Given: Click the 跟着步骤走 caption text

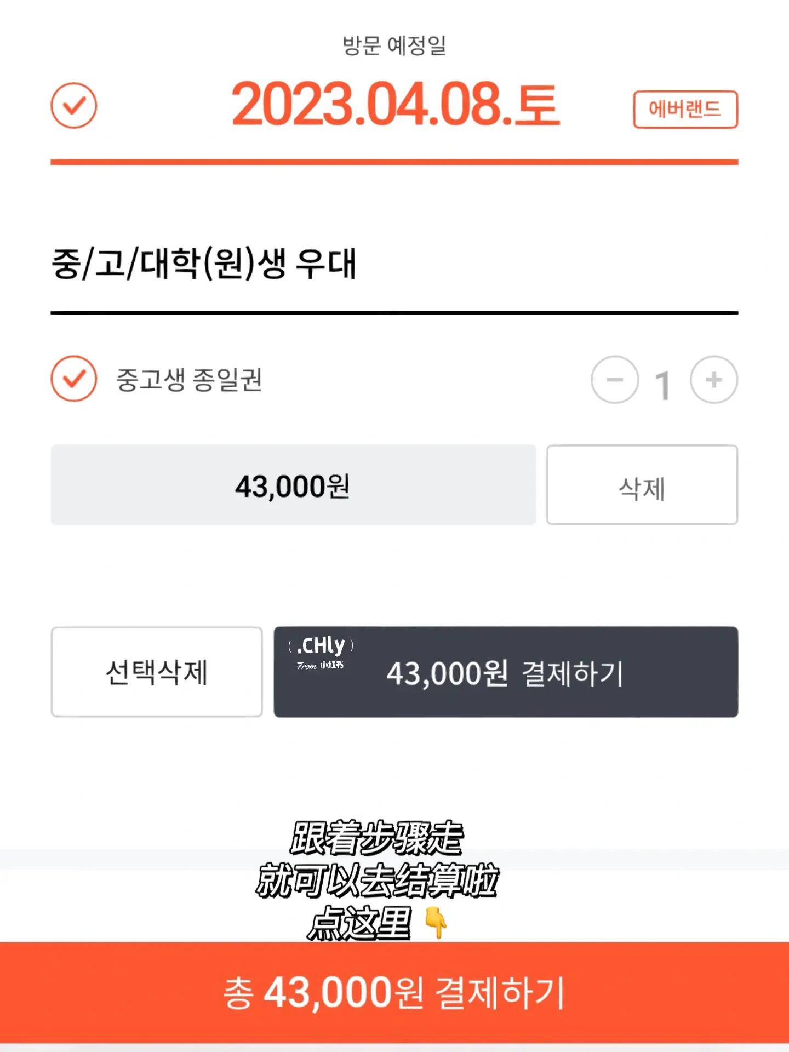Looking at the screenshot, I should point(376,838).
